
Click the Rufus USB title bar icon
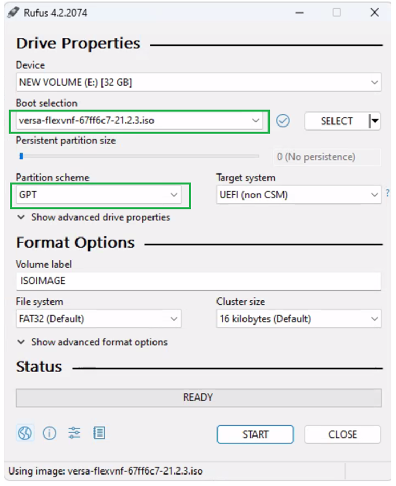pos(14,13)
